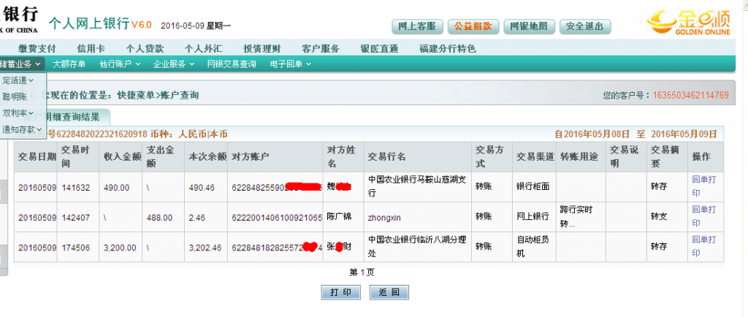Open the 网银地图 button
Viewport: 748px width, 317px height.
(529, 27)
